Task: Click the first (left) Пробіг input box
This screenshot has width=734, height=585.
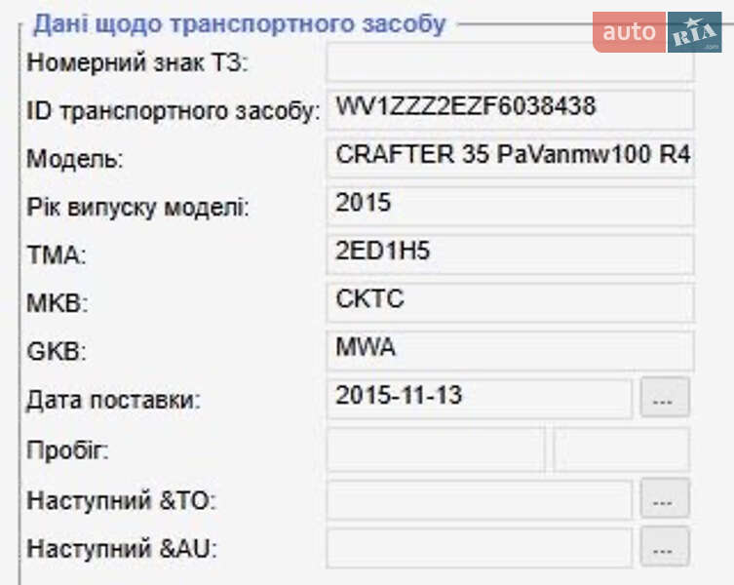Action: click(x=435, y=449)
